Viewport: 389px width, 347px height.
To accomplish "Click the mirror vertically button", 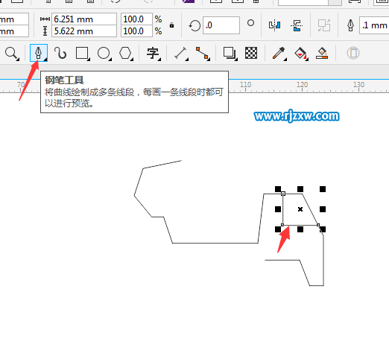I will coord(297,25).
